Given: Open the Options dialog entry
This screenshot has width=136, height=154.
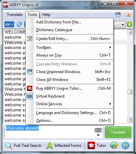Looking at the screenshot, I should click(x=69, y=121).
